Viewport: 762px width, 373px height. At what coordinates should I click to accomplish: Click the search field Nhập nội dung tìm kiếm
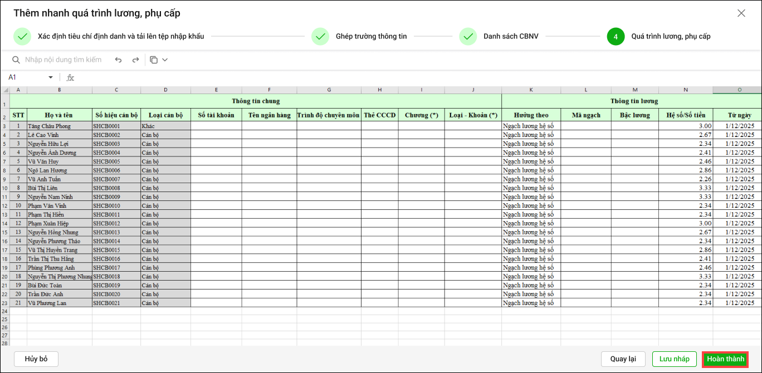(63, 60)
